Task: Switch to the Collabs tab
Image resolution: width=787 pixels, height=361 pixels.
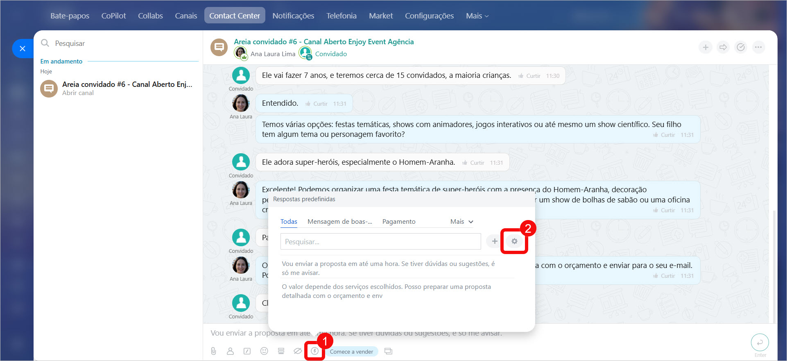Action: [x=150, y=16]
